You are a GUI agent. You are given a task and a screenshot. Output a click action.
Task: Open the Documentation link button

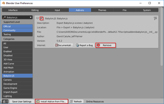(64, 45)
